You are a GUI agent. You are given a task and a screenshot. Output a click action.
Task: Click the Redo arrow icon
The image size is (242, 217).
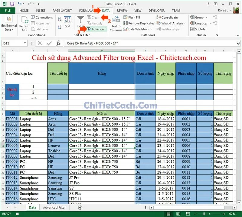pos(30,4)
